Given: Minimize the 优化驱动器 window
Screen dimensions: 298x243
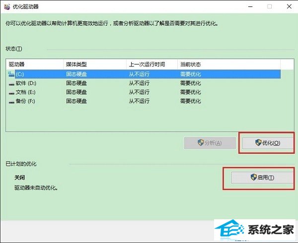Looking at the screenshot, I should tap(250, 6).
